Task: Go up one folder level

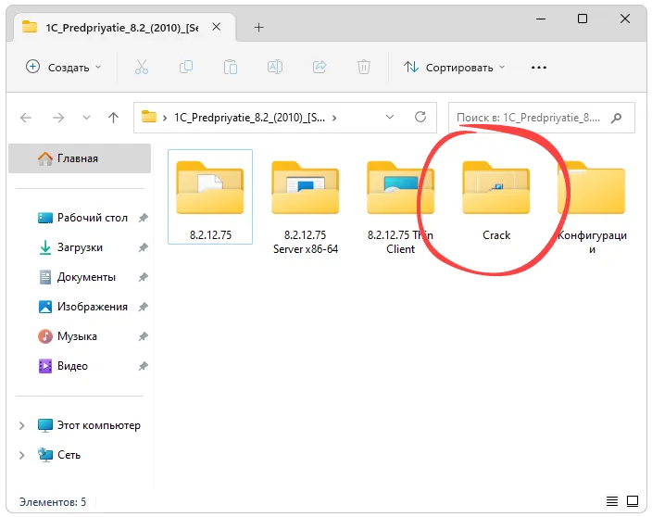Action: click(x=113, y=118)
